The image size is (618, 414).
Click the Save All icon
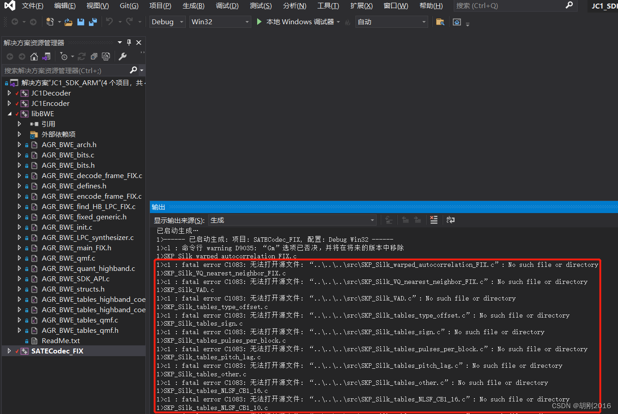point(93,22)
